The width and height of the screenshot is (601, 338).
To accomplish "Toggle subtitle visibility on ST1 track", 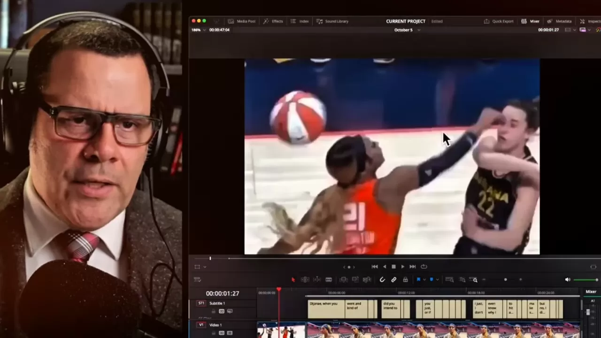I will [230, 311].
